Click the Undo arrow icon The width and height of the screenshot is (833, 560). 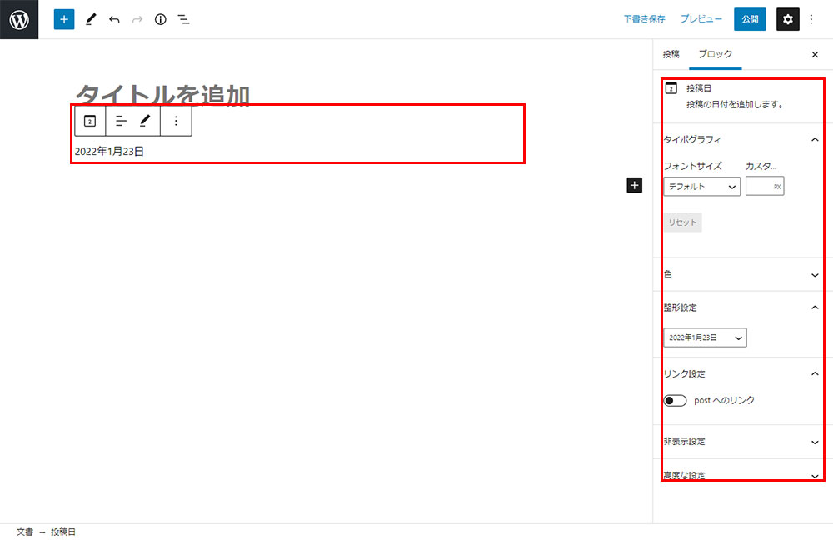(114, 19)
